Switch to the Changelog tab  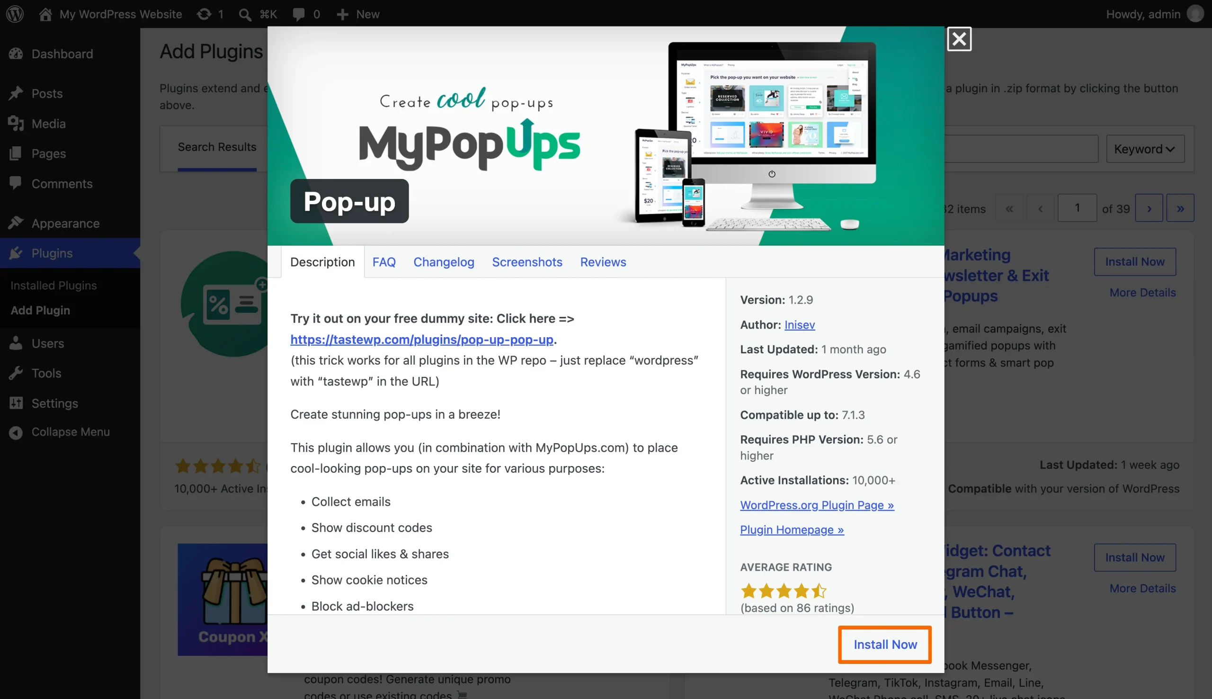point(444,262)
